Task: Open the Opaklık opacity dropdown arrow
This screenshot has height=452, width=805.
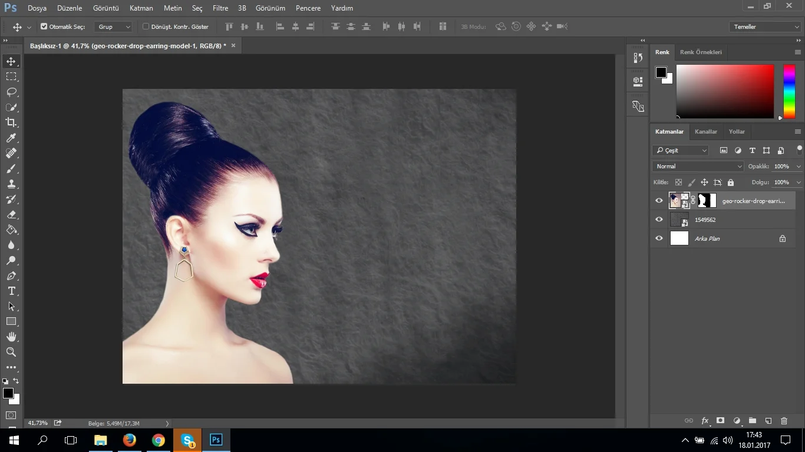Action: click(799, 167)
